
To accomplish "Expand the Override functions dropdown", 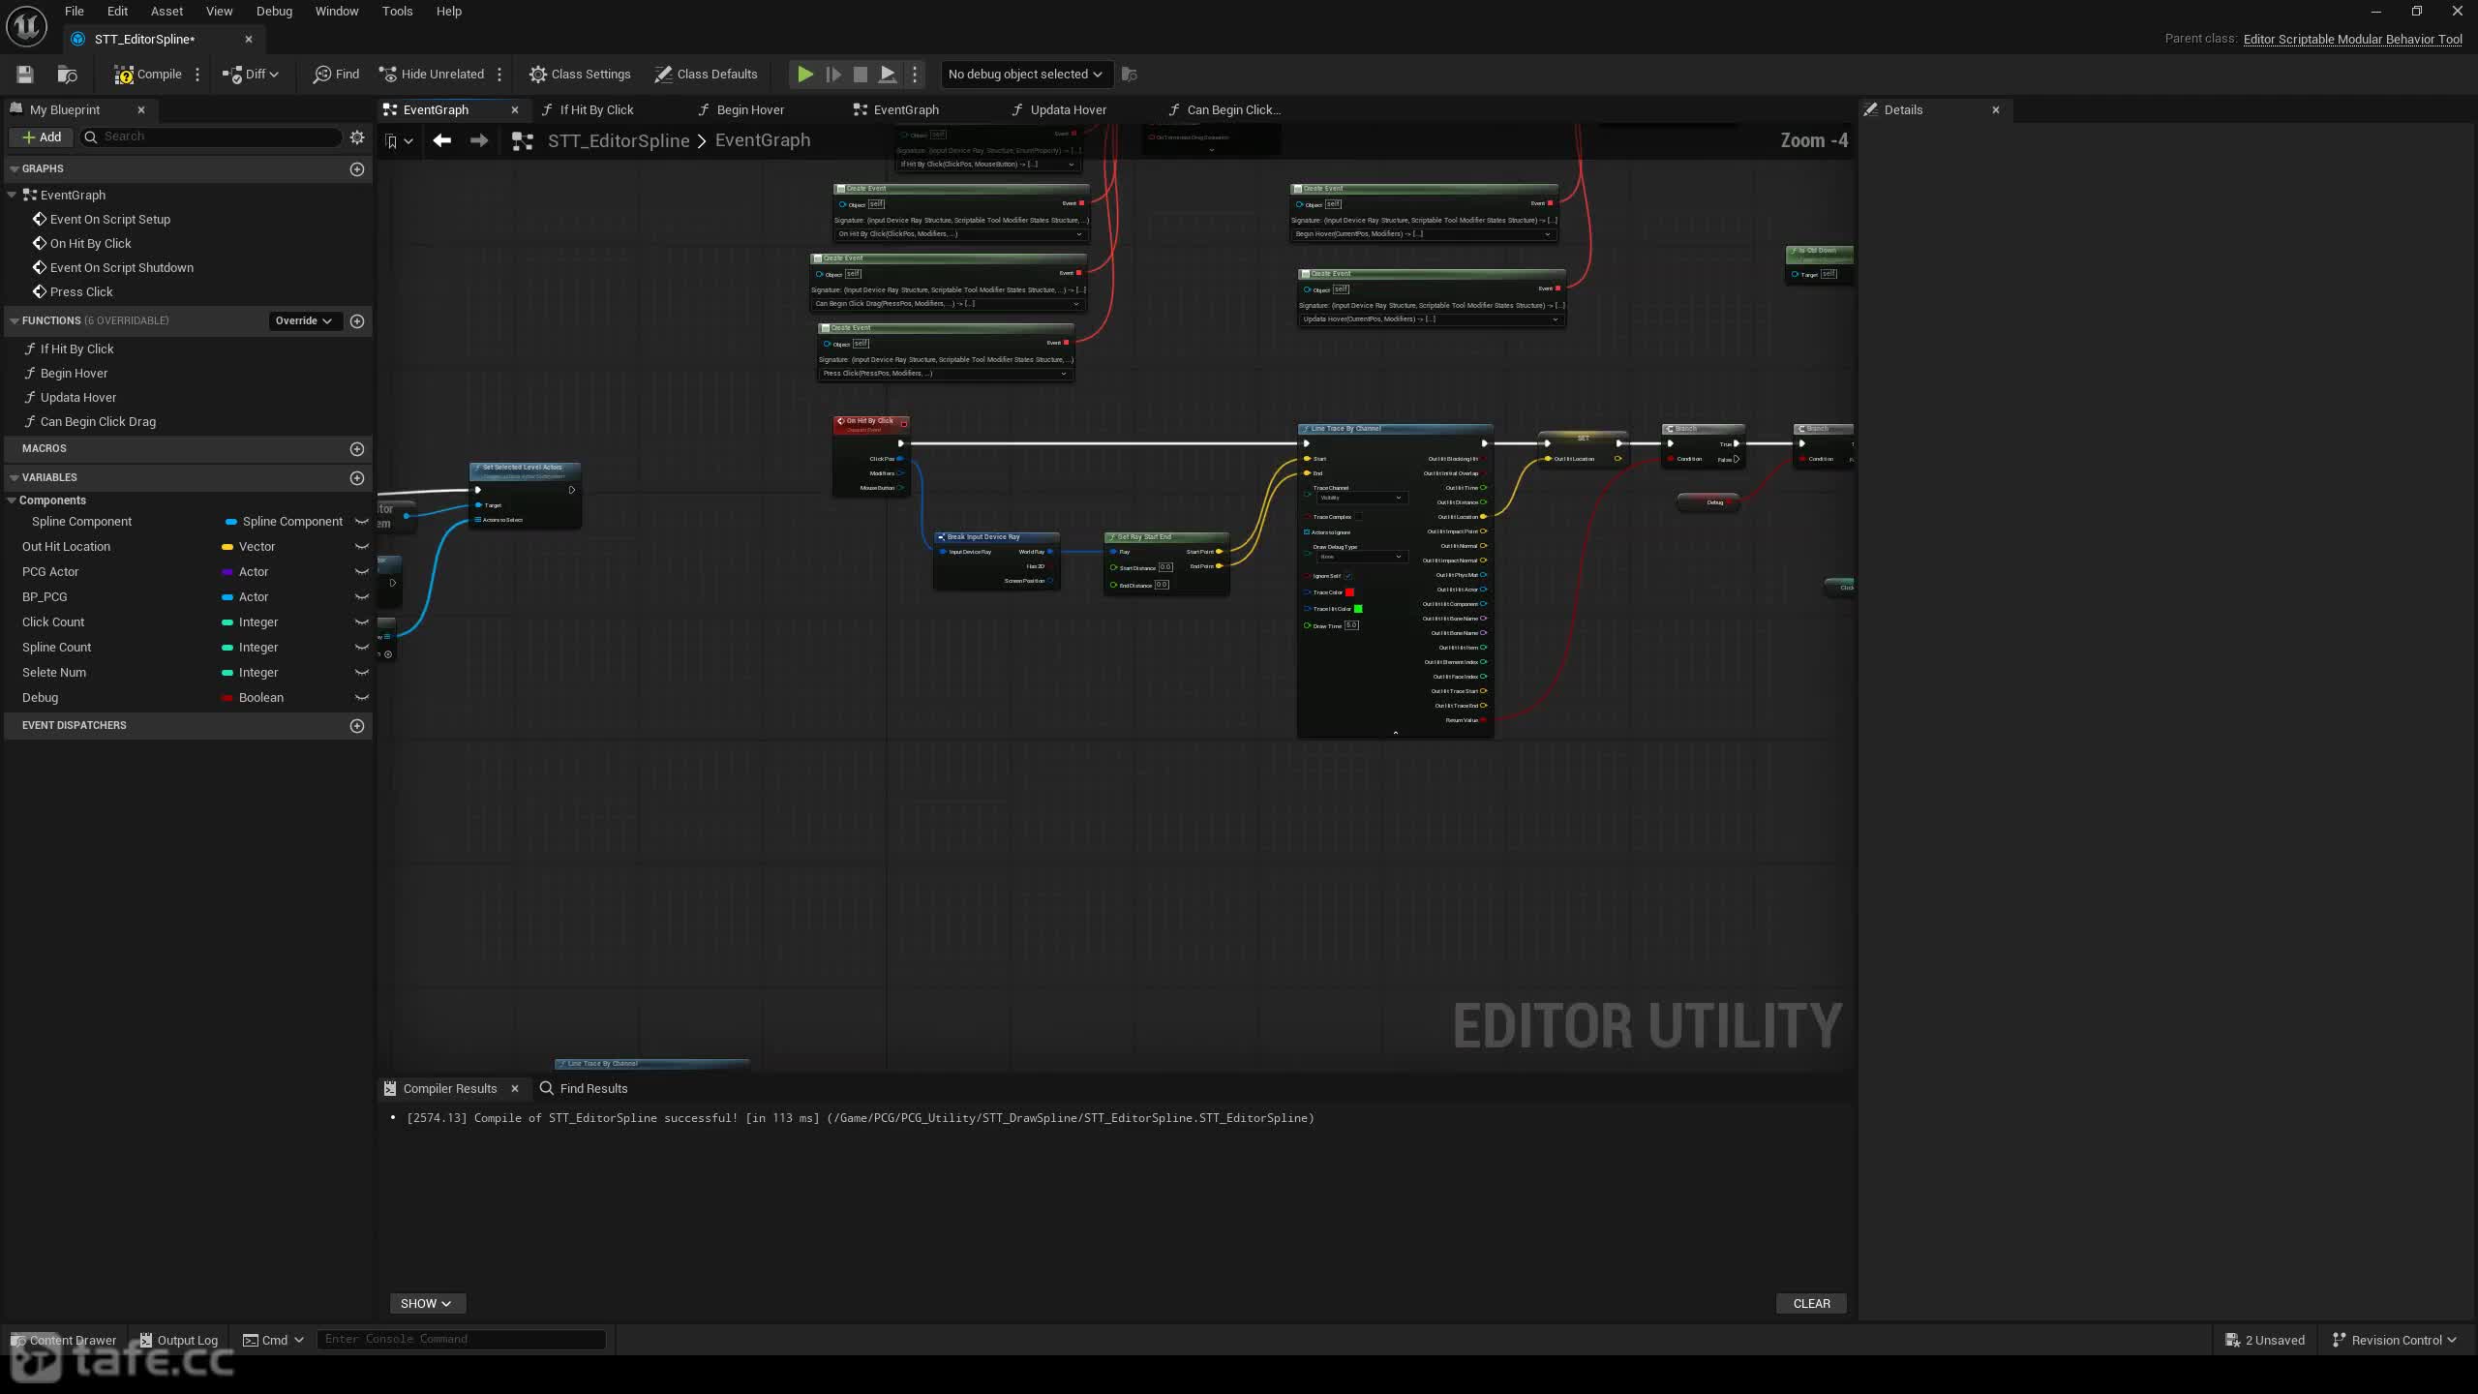I will pyautogui.click(x=304, y=321).
